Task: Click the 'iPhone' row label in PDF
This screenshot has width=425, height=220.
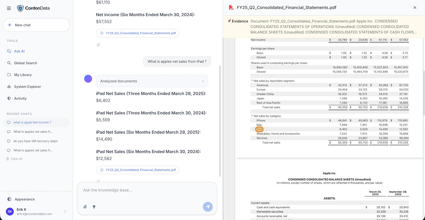Action: (261, 121)
